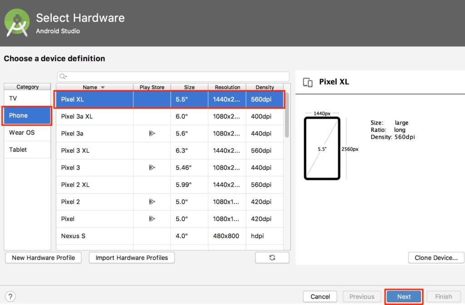This screenshot has height=305, width=465.
Task: Select the Pixel 3a device name
Action: (72, 133)
